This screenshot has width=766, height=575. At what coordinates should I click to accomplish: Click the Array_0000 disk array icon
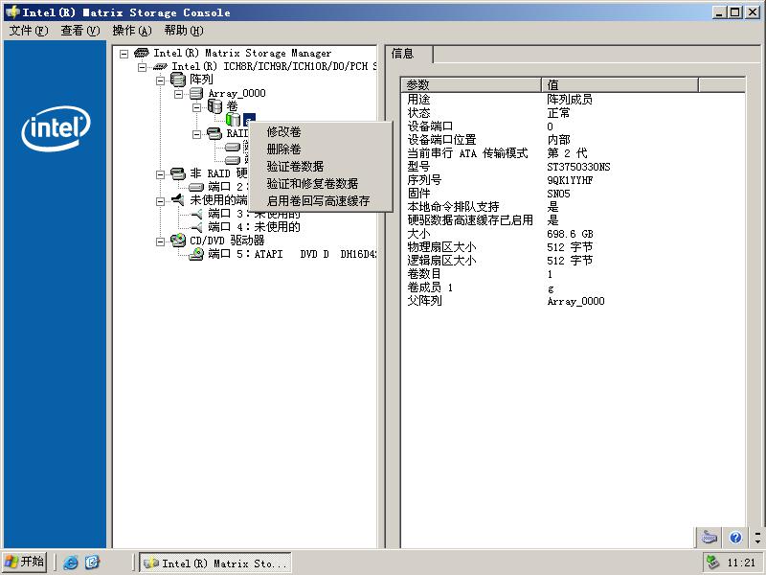(x=195, y=93)
